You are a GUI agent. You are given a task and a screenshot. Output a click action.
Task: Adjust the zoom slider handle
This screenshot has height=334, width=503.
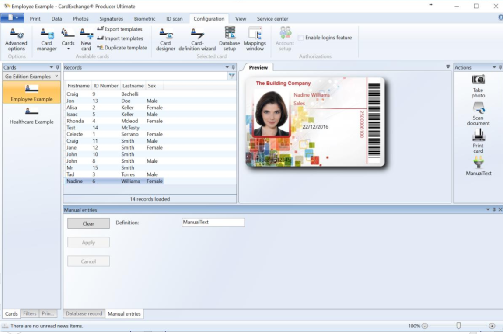[x=458, y=325]
